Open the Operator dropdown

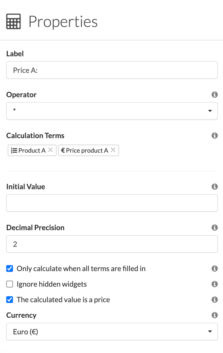[x=112, y=111]
